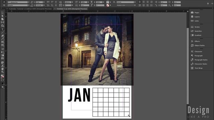Image resolution: width=214 pixels, height=120 pixels.
Task: Select the Direct Selection tool
Action: 2,16
